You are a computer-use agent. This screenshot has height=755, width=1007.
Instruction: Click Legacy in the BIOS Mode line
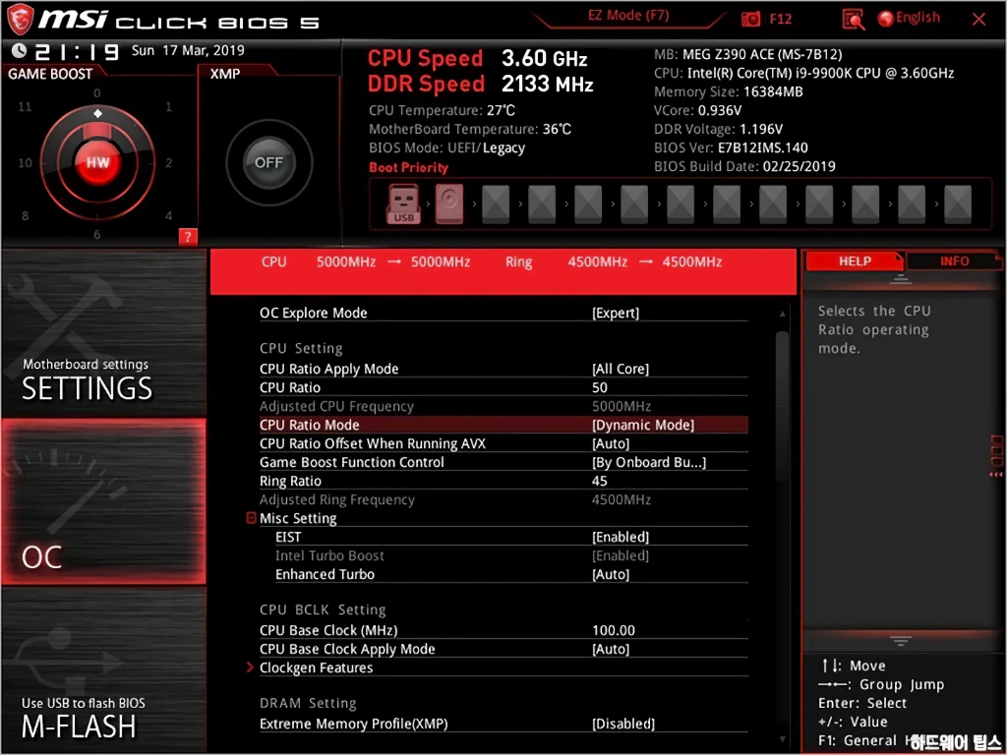[x=503, y=148]
